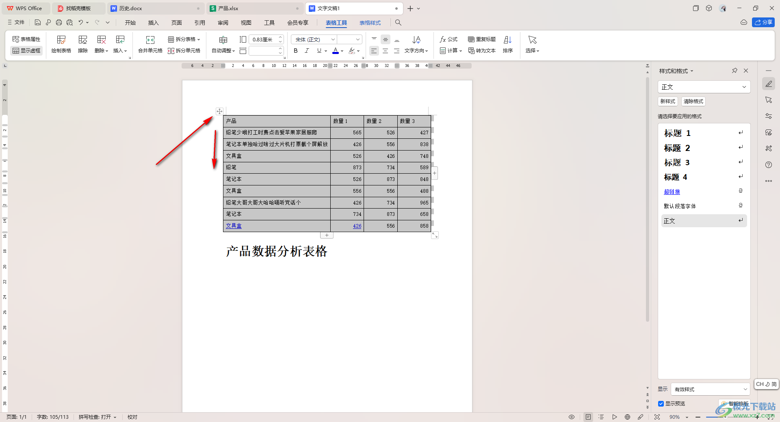780x422 pixels.
Task: Open the 计算 calculate dropdown
Action: click(451, 51)
